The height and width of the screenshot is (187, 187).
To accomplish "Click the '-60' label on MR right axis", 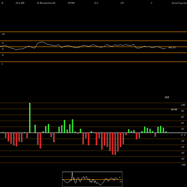I will 183,153.
